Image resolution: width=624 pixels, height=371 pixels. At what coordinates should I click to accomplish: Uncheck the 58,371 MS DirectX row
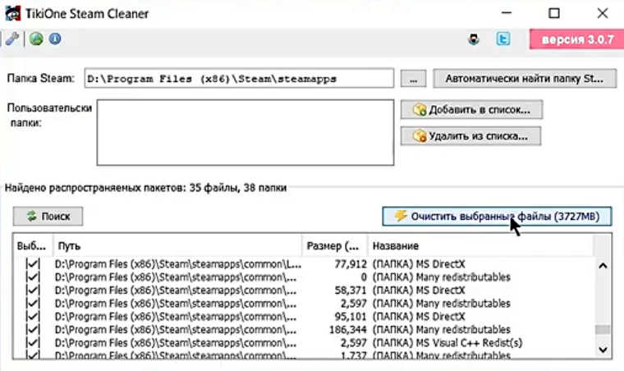[33, 291]
